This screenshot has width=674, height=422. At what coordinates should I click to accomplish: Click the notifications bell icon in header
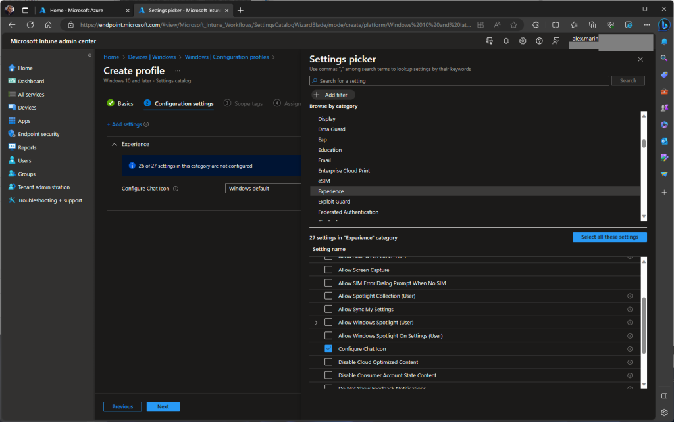tap(505, 41)
